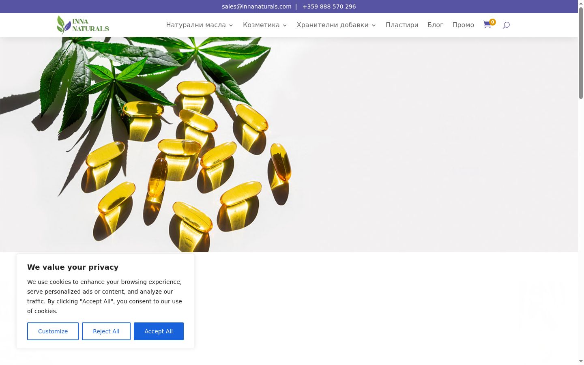The height and width of the screenshot is (365, 584).
Task: Open the Хранителни добавки menu
Action: (x=333, y=25)
